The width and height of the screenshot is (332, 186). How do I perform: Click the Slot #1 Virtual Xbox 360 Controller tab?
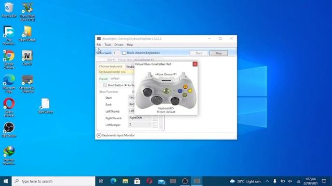[x=130, y=60]
